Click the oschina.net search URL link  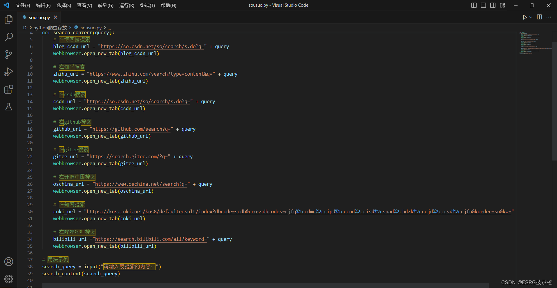tap(141, 184)
